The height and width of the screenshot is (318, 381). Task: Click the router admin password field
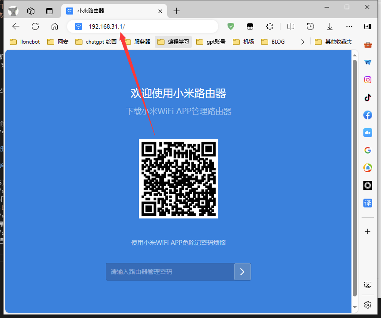[170, 272]
